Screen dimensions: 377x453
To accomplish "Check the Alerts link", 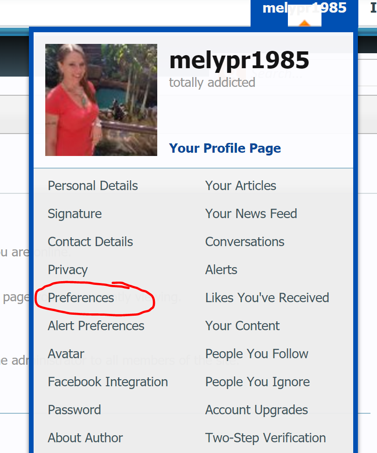I will click(x=221, y=270).
